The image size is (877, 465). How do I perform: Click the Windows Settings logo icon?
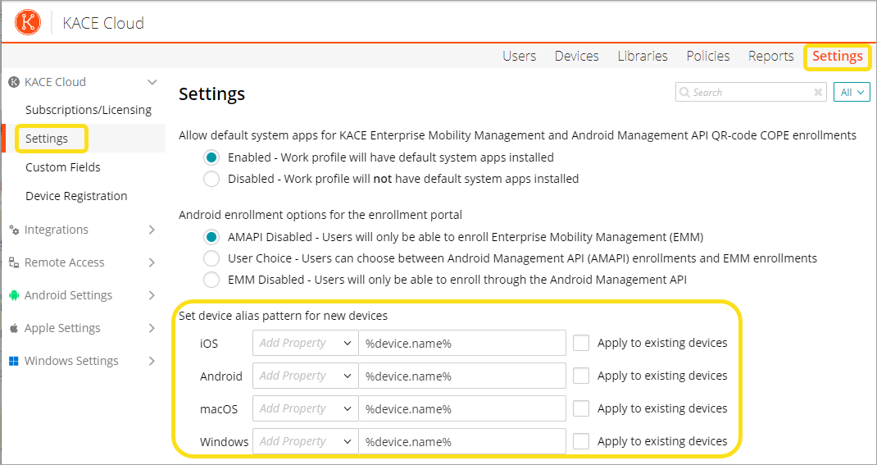pyautogui.click(x=14, y=361)
